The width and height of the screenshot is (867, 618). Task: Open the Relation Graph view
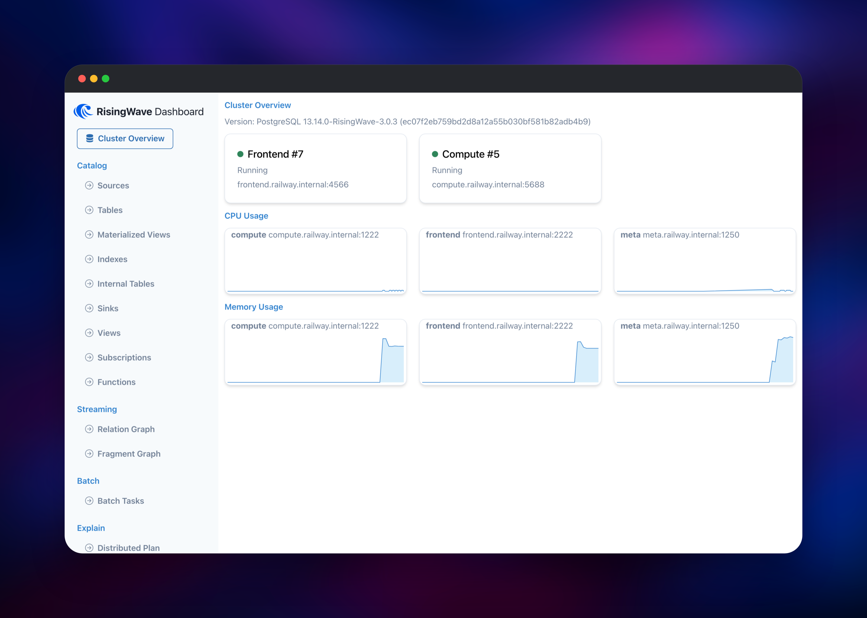[126, 429]
